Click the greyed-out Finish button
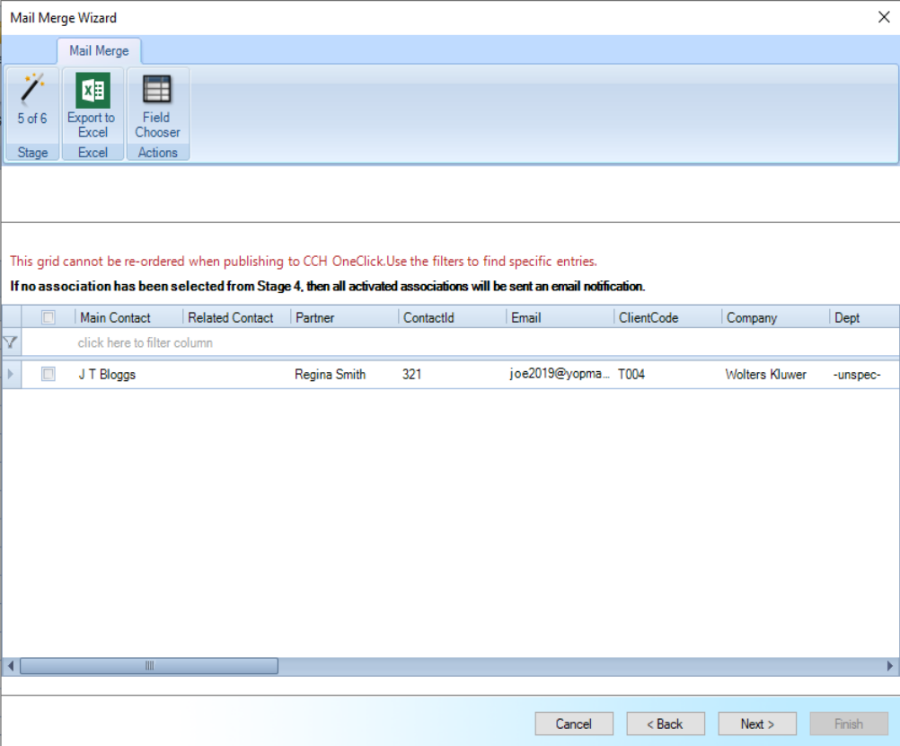Screen dimensions: 900x746 [x=849, y=724]
